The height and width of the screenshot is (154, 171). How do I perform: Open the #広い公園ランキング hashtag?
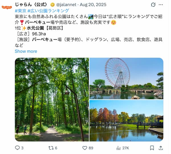[x=48, y=11]
